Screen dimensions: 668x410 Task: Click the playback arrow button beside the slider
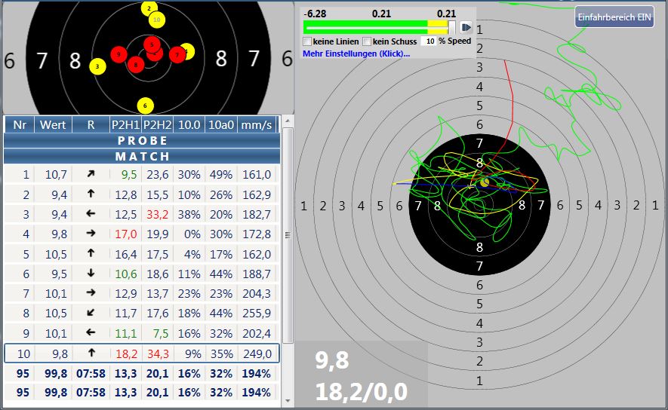[x=466, y=27]
